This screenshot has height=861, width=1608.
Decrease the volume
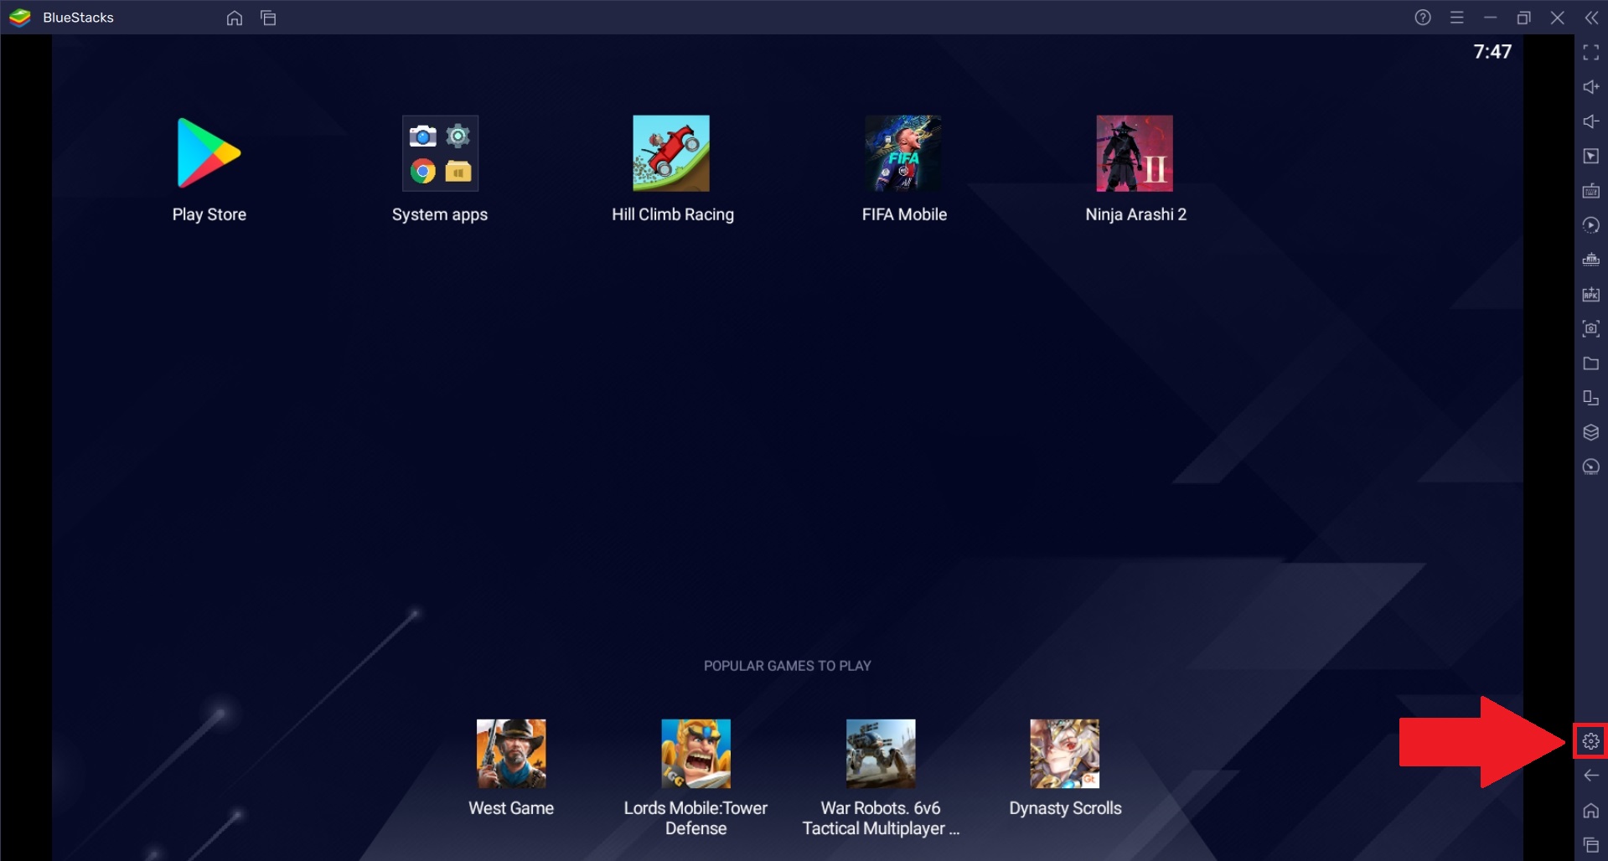point(1590,121)
